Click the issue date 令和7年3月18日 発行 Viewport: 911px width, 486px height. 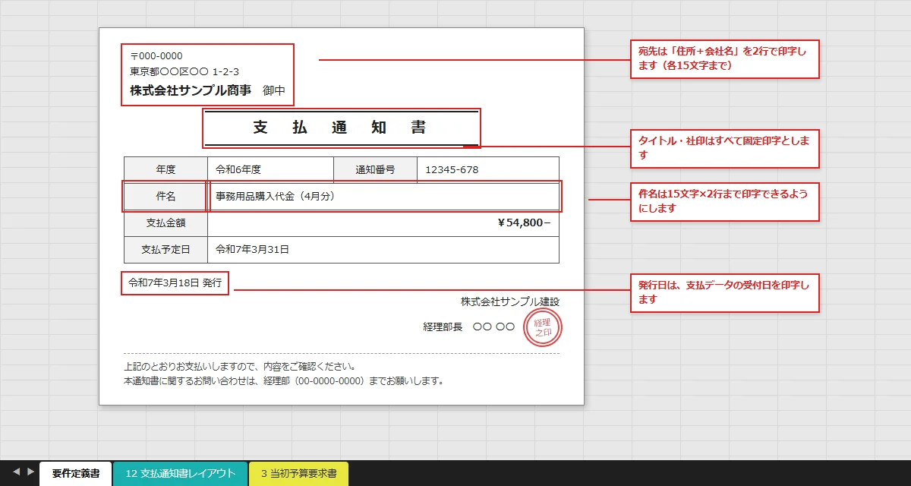tap(175, 282)
